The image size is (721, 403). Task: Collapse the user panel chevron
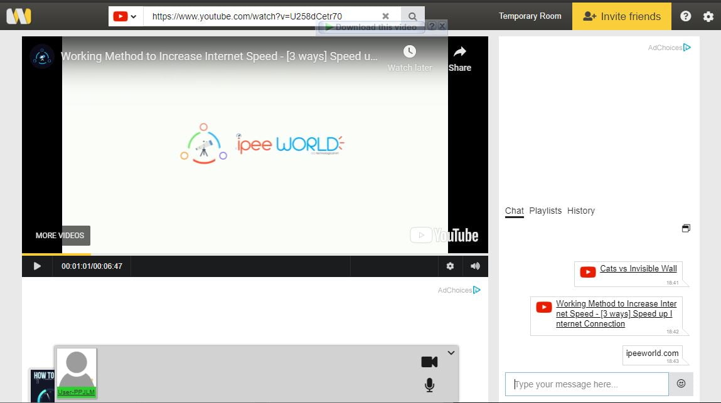tap(451, 353)
